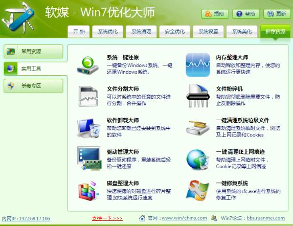The height and width of the screenshot is (226, 293).
Task: Open the 系统美化 tab
Action: [242, 31]
